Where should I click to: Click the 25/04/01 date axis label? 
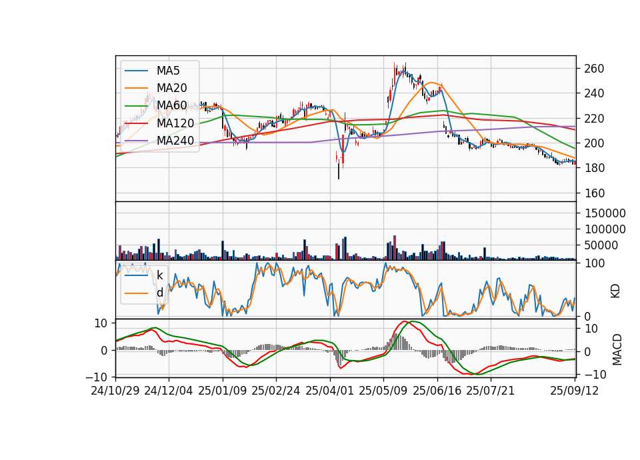[x=329, y=391]
